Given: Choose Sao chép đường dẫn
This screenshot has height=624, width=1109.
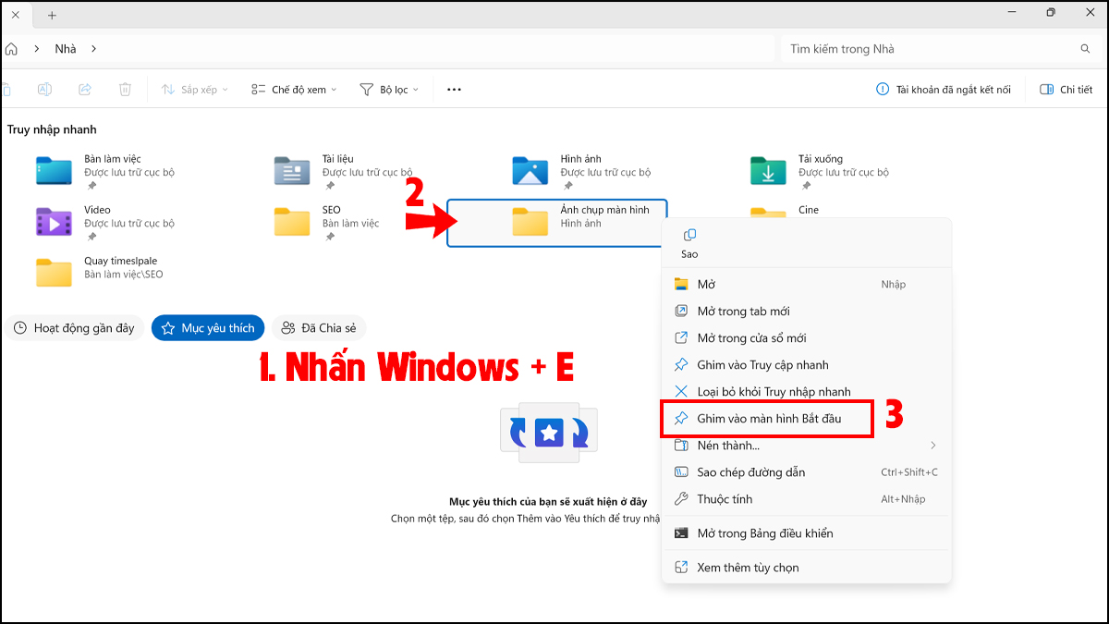Looking at the screenshot, I should (x=806, y=472).
